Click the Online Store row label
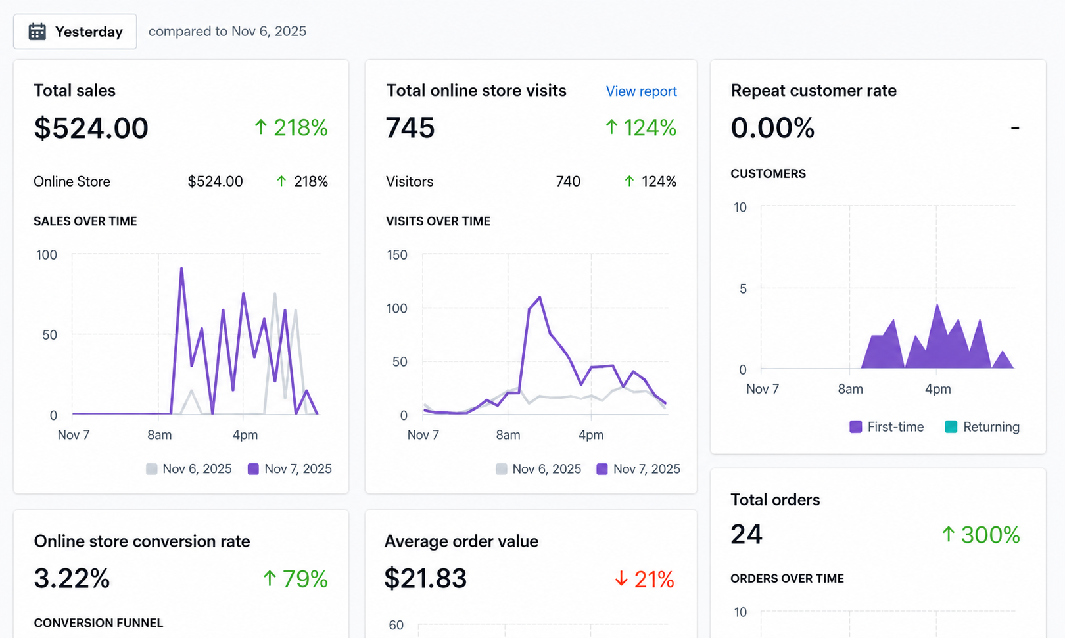The width and height of the screenshot is (1065, 638). (x=72, y=181)
